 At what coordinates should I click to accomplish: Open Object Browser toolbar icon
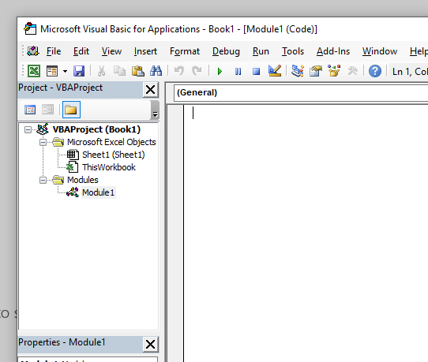pos(334,71)
